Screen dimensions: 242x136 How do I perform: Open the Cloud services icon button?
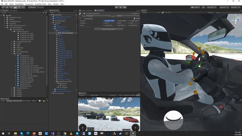click(203, 7)
